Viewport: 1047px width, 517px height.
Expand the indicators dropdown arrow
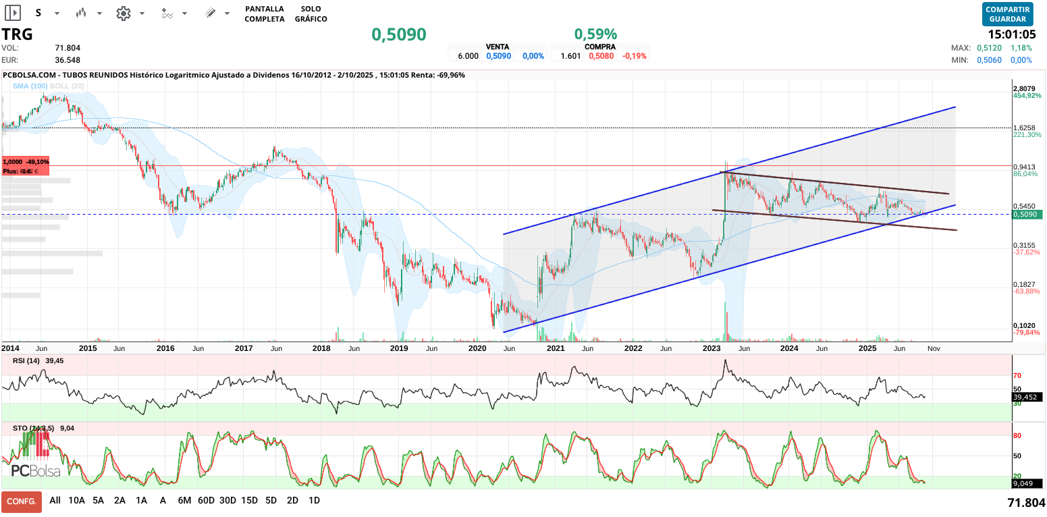[184, 13]
